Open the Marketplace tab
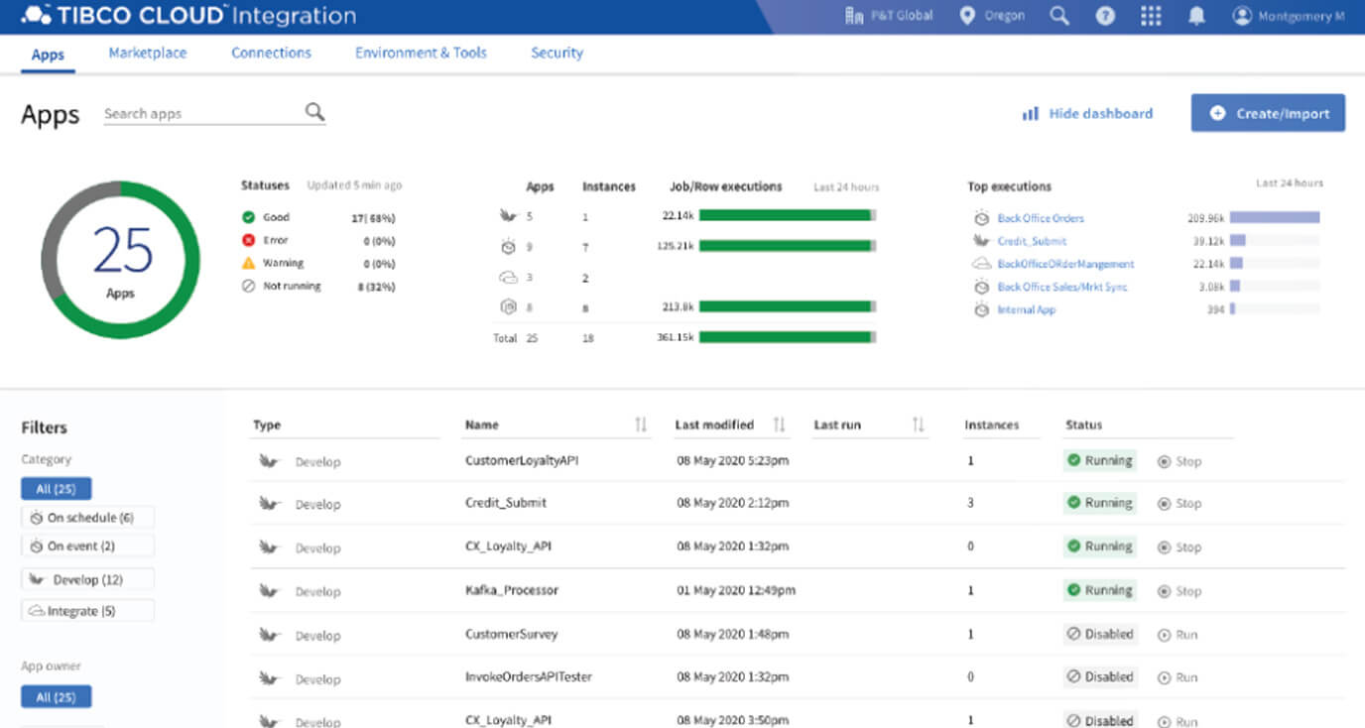The width and height of the screenshot is (1365, 728). pyautogui.click(x=148, y=53)
